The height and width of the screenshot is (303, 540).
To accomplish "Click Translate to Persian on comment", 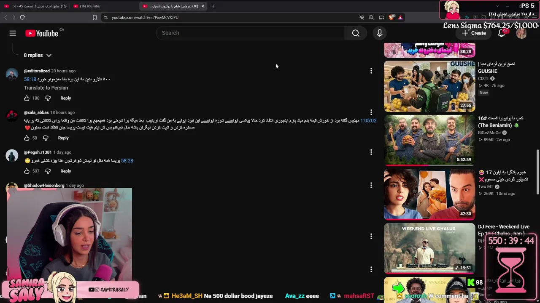I will (46, 88).
